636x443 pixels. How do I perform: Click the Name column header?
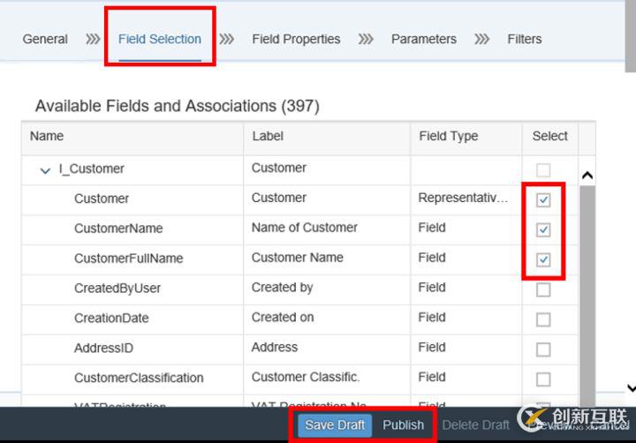[x=47, y=136]
